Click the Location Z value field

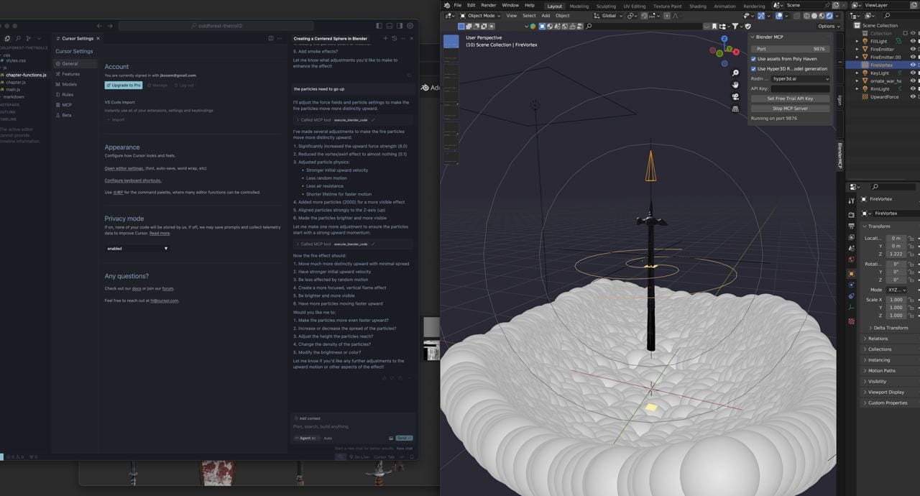896,254
